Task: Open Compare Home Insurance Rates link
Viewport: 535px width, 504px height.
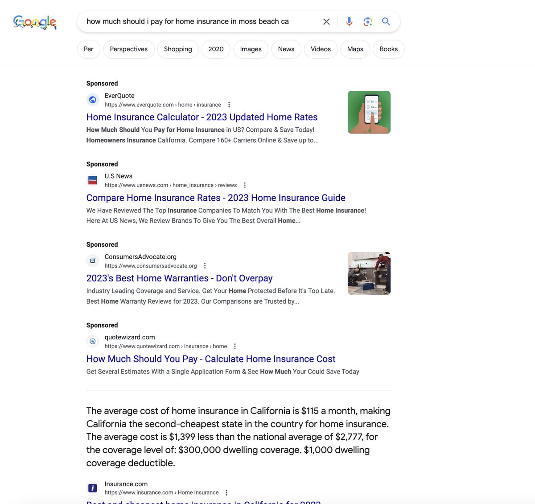Action: pos(216,198)
